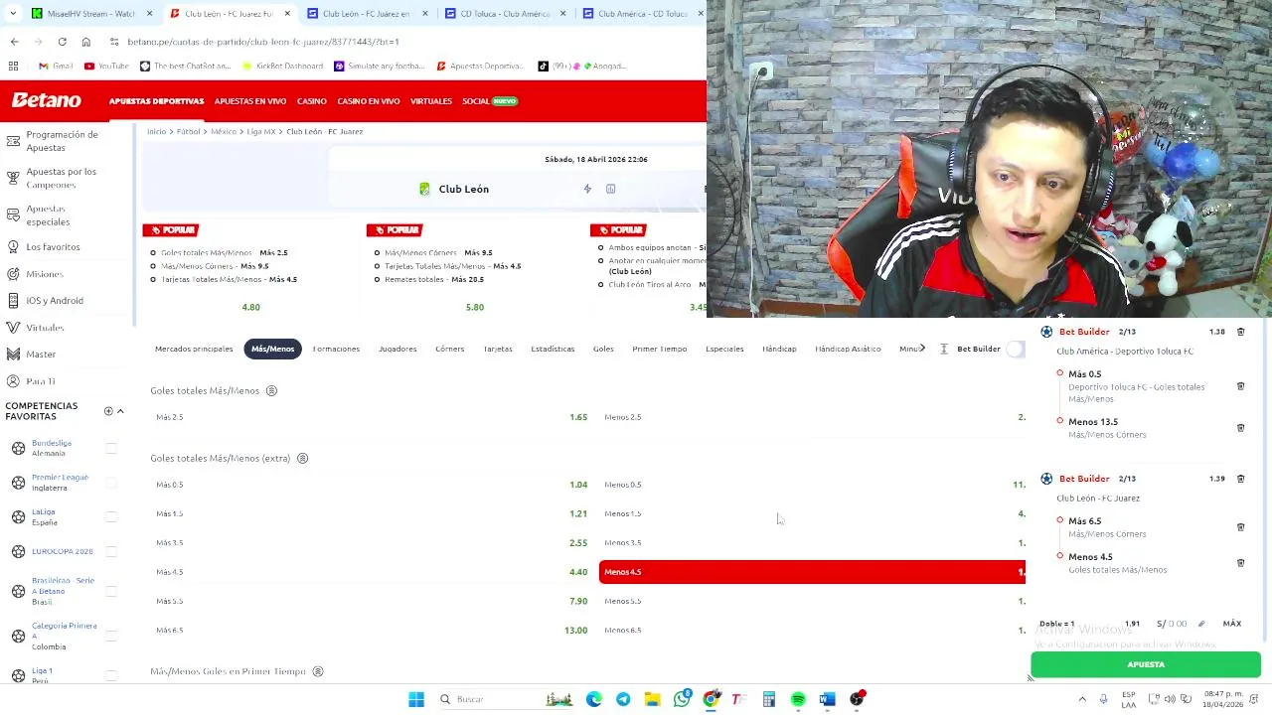Open the Tarjetas market tab
1272x715 pixels.
(498, 349)
